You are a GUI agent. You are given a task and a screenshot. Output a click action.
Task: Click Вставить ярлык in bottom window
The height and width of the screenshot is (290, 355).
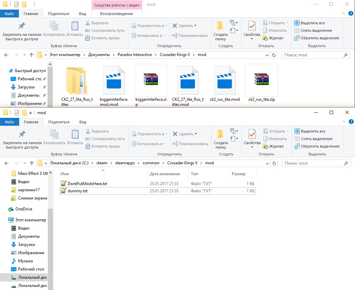tap(103, 146)
